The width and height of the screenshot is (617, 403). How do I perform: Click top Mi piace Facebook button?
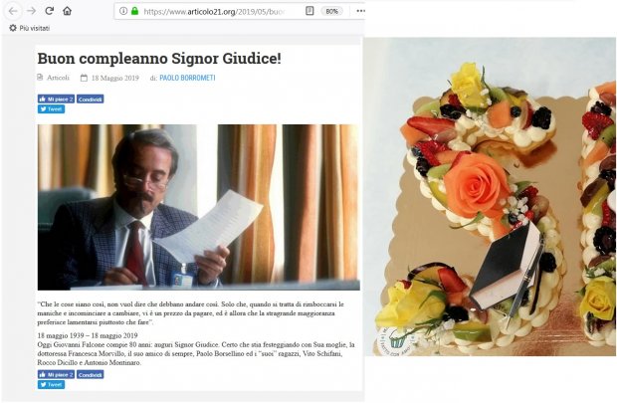click(56, 100)
